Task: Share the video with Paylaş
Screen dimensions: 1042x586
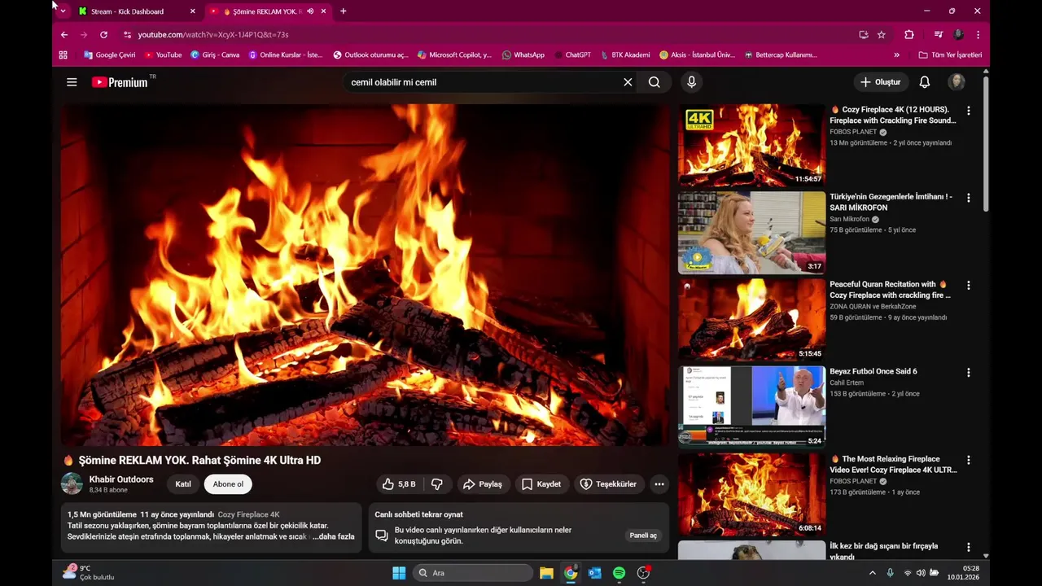Action: tap(484, 484)
